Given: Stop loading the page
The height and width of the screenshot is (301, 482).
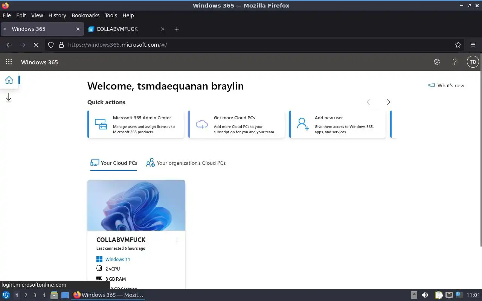Looking at the screenshot, I should (36, 45).
